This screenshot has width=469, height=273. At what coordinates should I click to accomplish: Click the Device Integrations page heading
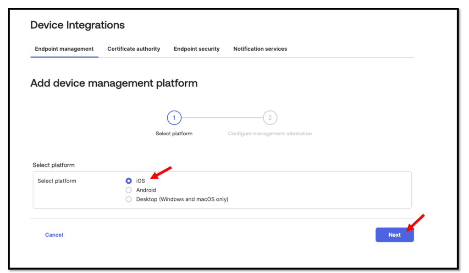(x=77, y=25)
